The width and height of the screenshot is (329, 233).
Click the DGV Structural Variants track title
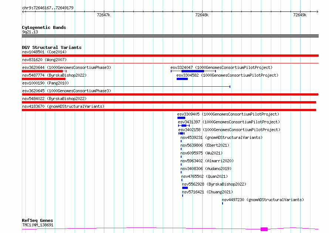52,47
